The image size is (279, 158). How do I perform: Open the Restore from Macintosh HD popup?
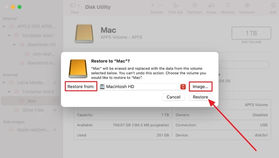(x=142, y=87)
